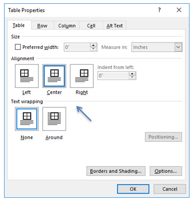
Task: Close the Table Properties dialog
Action: (179, 10)
